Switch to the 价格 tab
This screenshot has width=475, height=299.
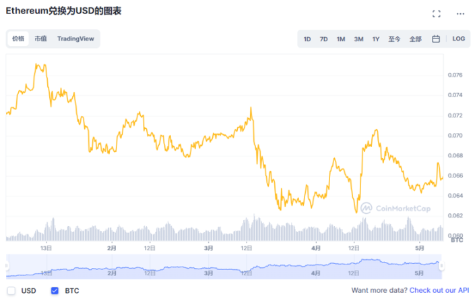pyautogui.click(x=18, y=39)
